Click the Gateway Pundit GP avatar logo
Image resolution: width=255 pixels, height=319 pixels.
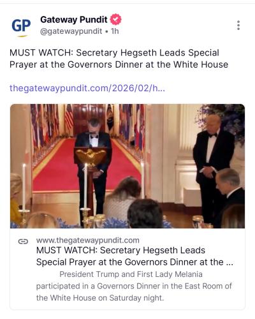[x=21, y=26]
